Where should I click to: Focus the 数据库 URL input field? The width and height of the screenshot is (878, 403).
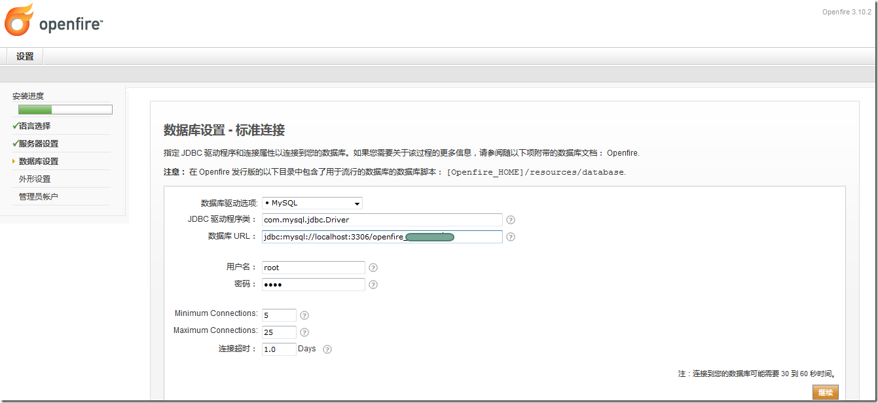point(382,237)
